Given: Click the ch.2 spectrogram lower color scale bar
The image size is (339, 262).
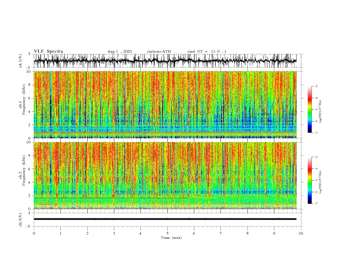Looking at the screenshot, I should coord(309,180).
